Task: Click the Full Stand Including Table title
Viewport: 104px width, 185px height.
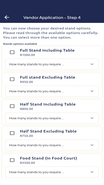Action: tap(47, 51)
